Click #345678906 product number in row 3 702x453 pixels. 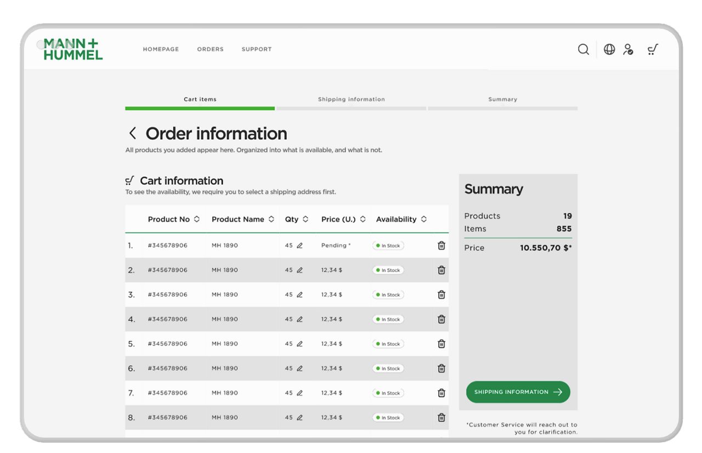pos(168,295)
